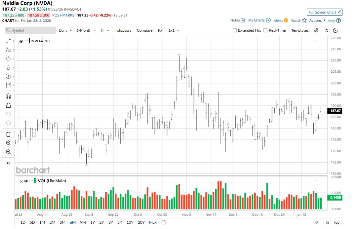Open the Templates menu
This screenshot has height=229, width=358.
[x=300, y=30]
